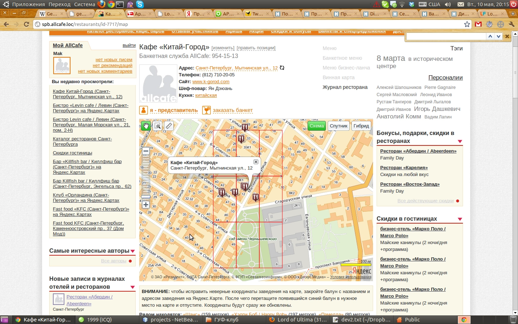Switch map to Спутник view
518x324 pixels.
(339, 126)
